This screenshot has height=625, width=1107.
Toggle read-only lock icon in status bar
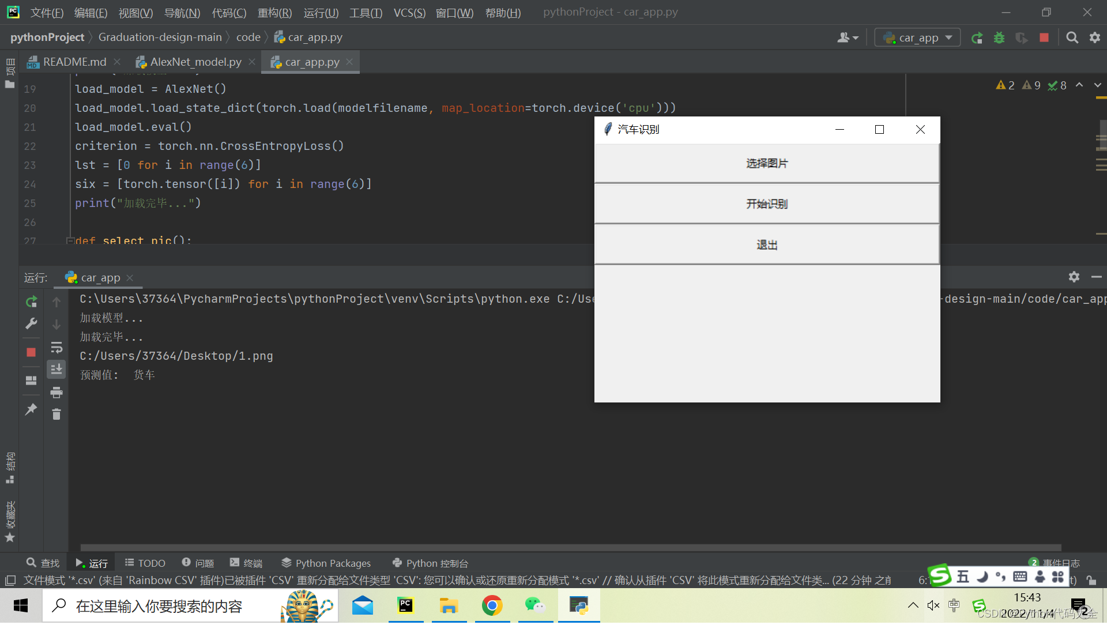[x=1091, y=581]
